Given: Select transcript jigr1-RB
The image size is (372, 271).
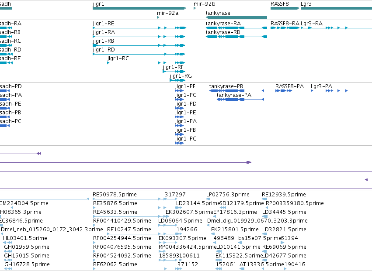Looking at the screenshot, I should [x=139, y=45].
